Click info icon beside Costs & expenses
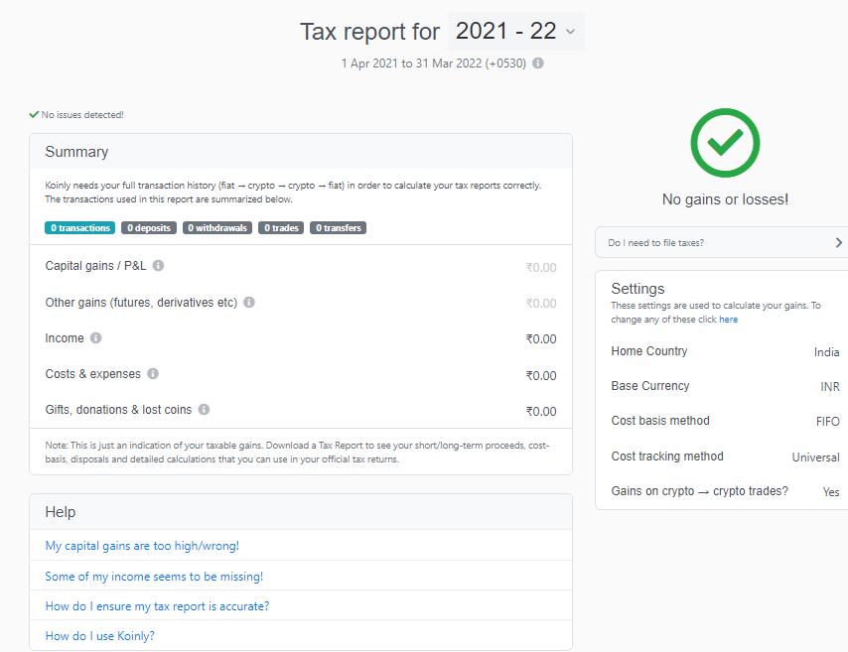The width and height of the screenshot is (848, 652). tap(153, 373)
